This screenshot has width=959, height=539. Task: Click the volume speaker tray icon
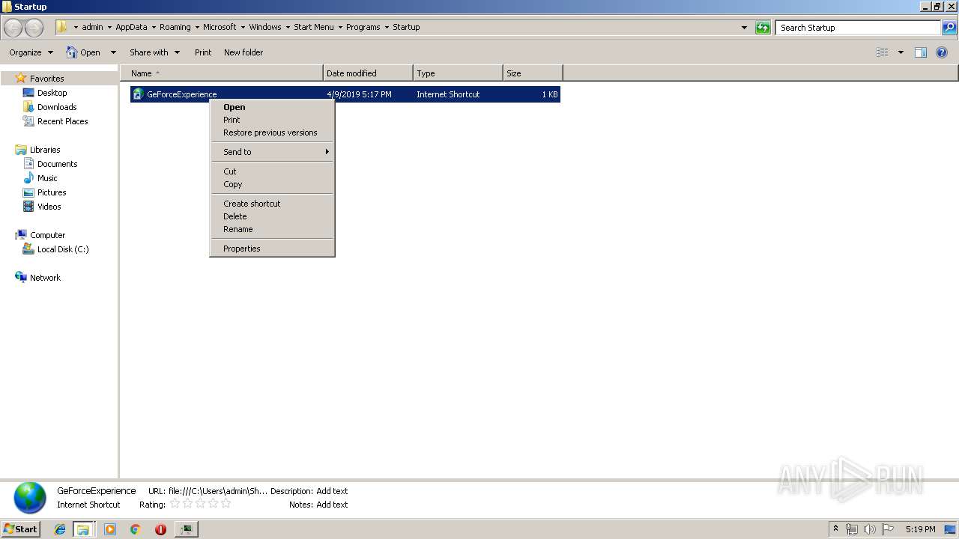(870, 529)
